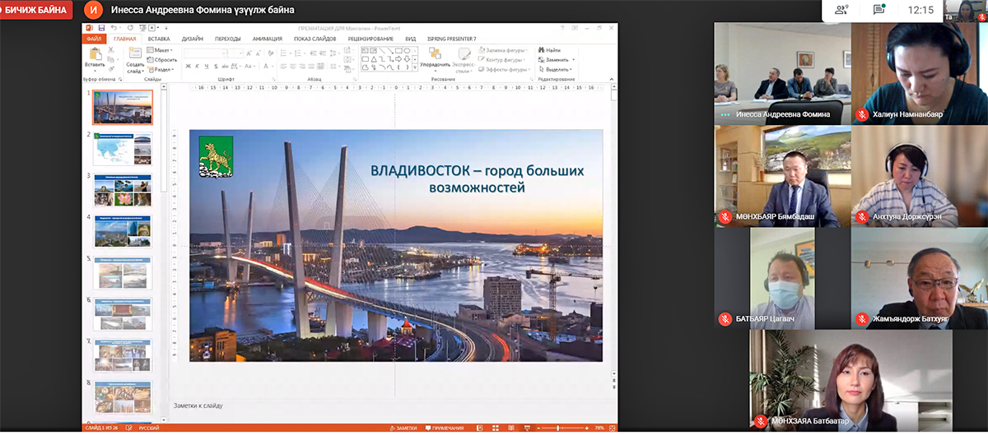This screenshot has width=988, height=435.
Task: Click the Create Slide (Создать слайд) icon
Action: [135, 53]
